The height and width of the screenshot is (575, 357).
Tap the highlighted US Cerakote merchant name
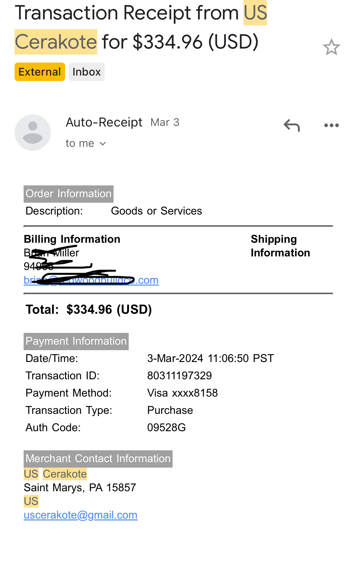(x=55, y=474)
